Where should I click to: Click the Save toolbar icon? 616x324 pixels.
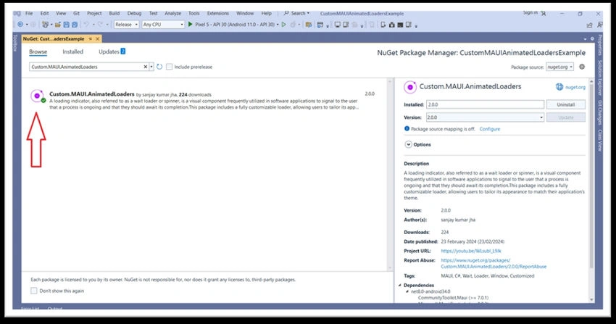point(67,25)
